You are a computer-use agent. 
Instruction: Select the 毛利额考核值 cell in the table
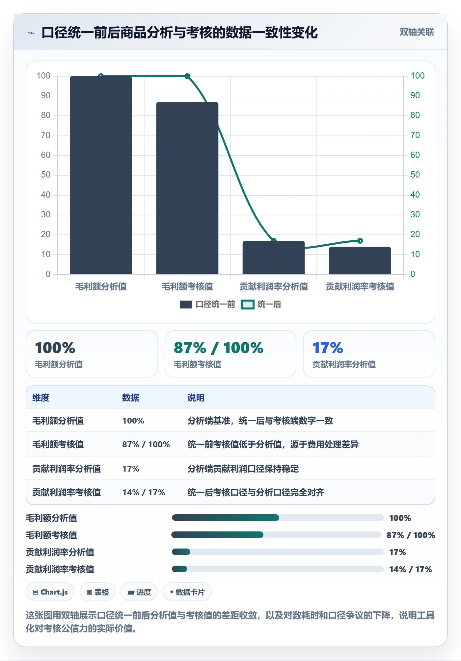[x=58, y=444]
